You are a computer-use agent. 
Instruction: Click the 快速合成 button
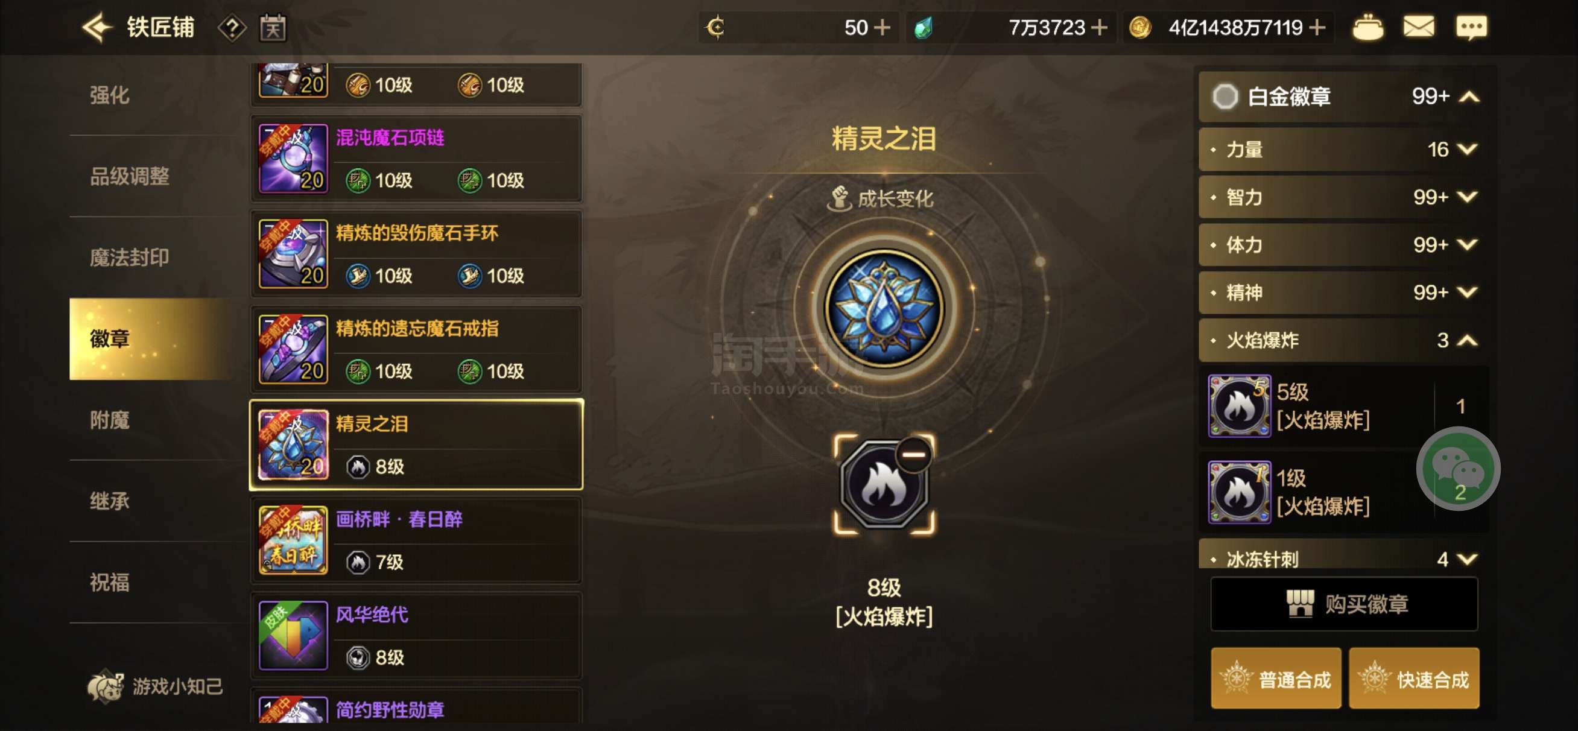click(x=1414, y=679)
